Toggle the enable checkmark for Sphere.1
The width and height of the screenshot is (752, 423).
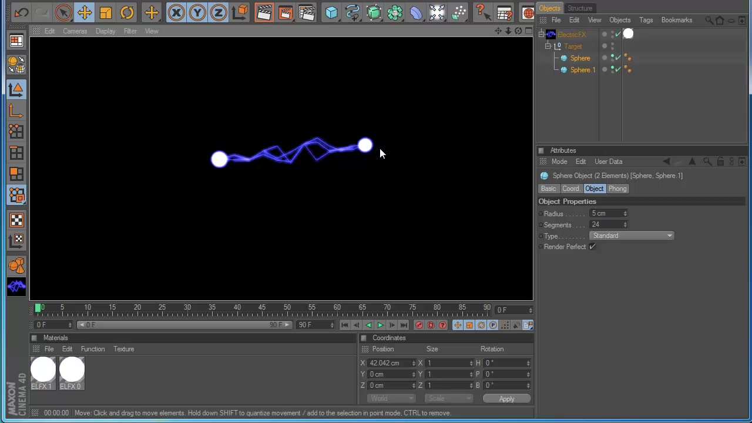pyautogui.click(x=617, y=69)
